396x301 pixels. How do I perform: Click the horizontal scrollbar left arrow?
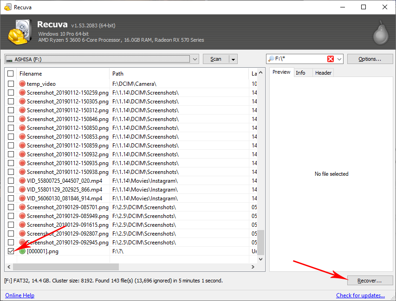(x=9, y=267)
